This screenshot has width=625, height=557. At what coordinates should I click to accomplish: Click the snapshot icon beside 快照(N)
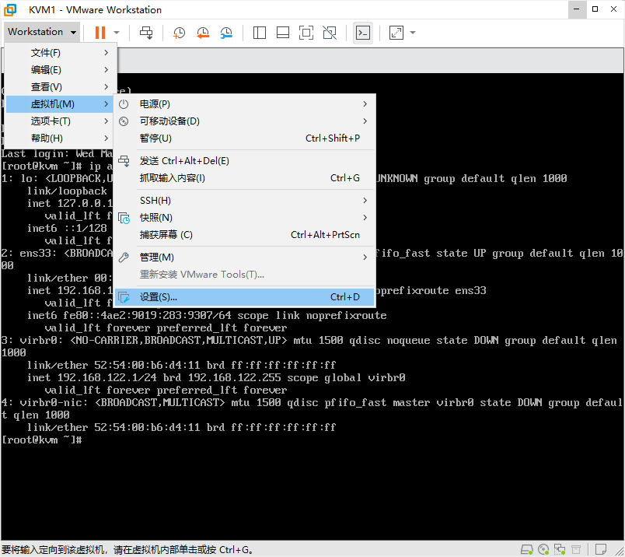pyautogui.click(x=124, y=219)
